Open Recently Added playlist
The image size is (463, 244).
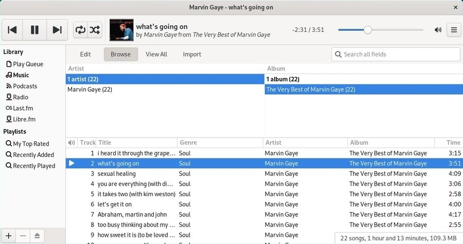point(30,155)
